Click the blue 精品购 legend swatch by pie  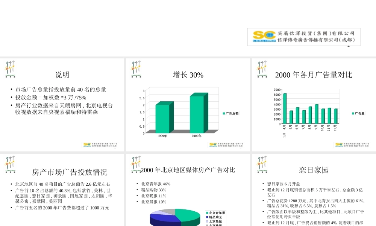207,217
